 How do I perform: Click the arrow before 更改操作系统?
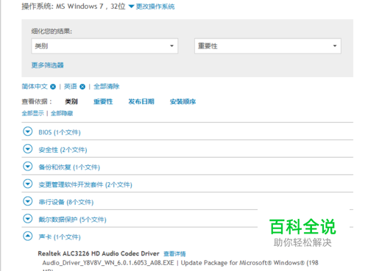coord(131,7)
